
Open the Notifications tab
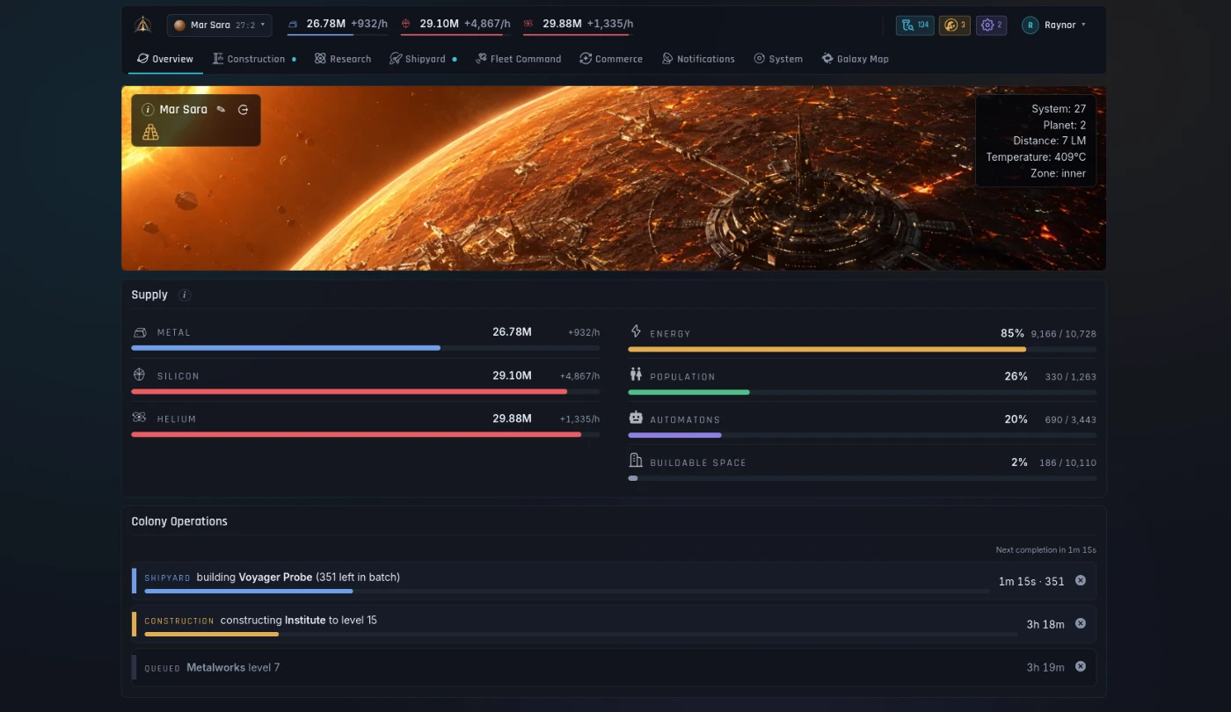(x=698, y=59)
